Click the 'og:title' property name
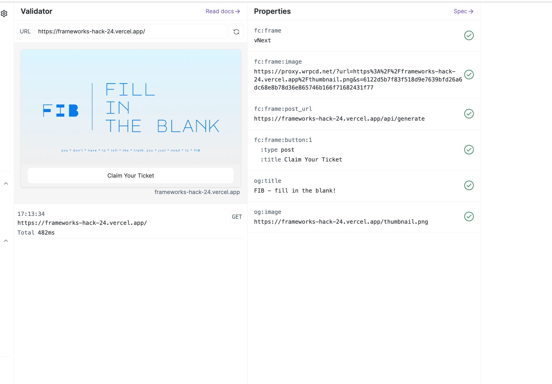The width and height of the screenshot is (552, 384). (268, 181)
